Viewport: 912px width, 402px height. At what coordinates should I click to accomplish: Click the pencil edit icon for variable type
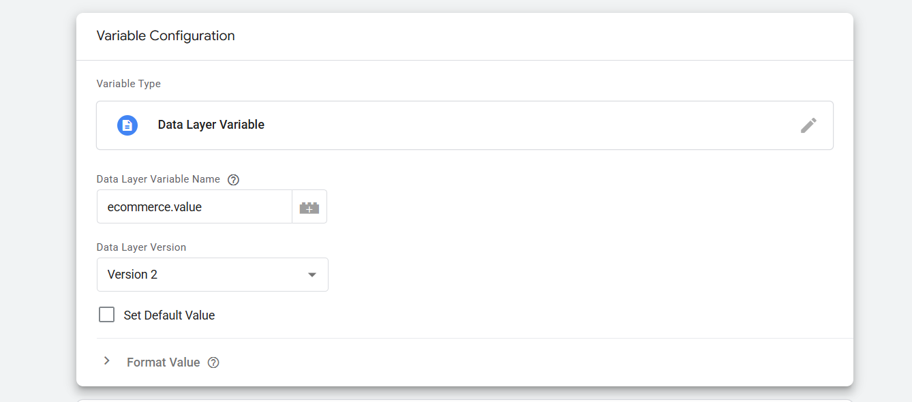[x=808, y=125]
